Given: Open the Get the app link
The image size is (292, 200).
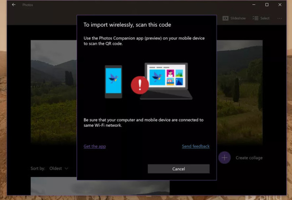Looking at the screenshot, I should click(95, 146).
